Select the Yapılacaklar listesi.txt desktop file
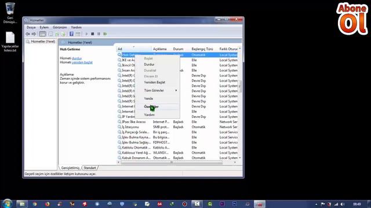This screenshot has width=371, height=208. click(10, 42)
